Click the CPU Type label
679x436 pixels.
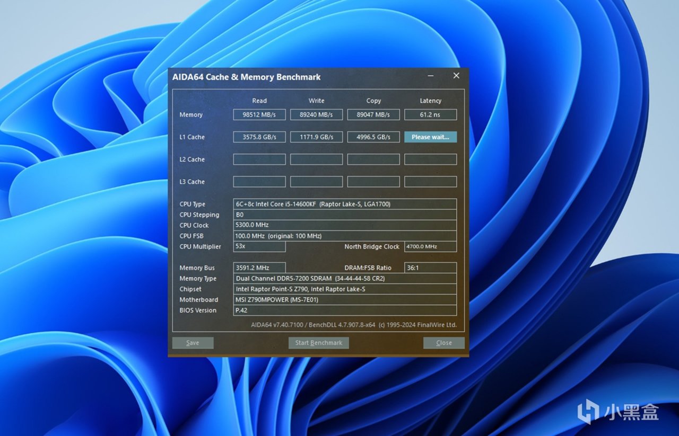193,204
